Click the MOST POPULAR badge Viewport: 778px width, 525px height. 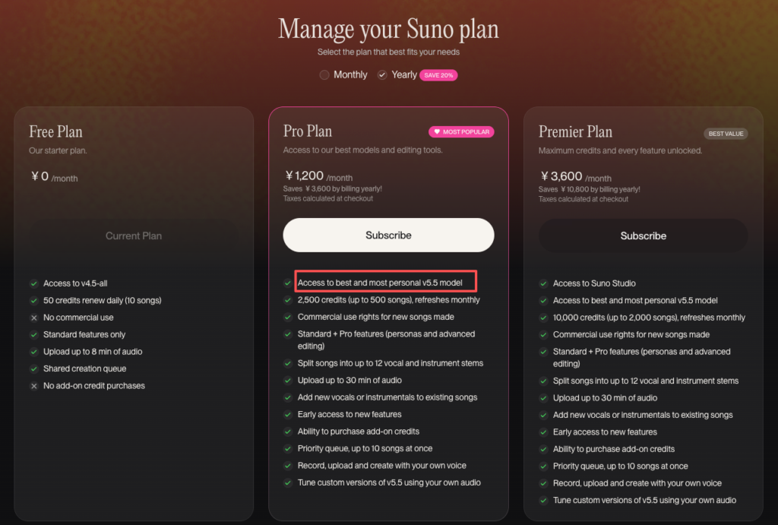(x=462, y=131)
